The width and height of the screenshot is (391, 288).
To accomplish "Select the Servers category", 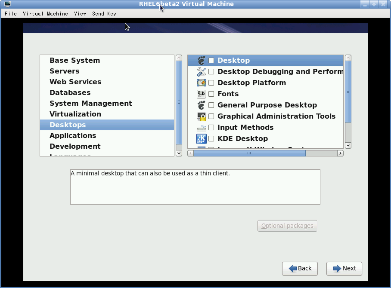I will [x=107, y=71].
